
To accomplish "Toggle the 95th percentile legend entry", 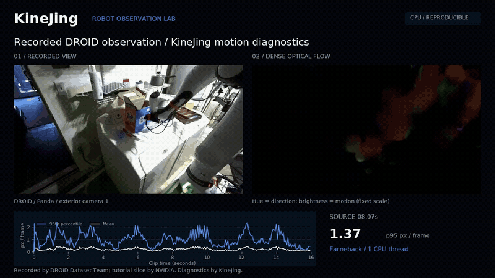I will 60,224.
